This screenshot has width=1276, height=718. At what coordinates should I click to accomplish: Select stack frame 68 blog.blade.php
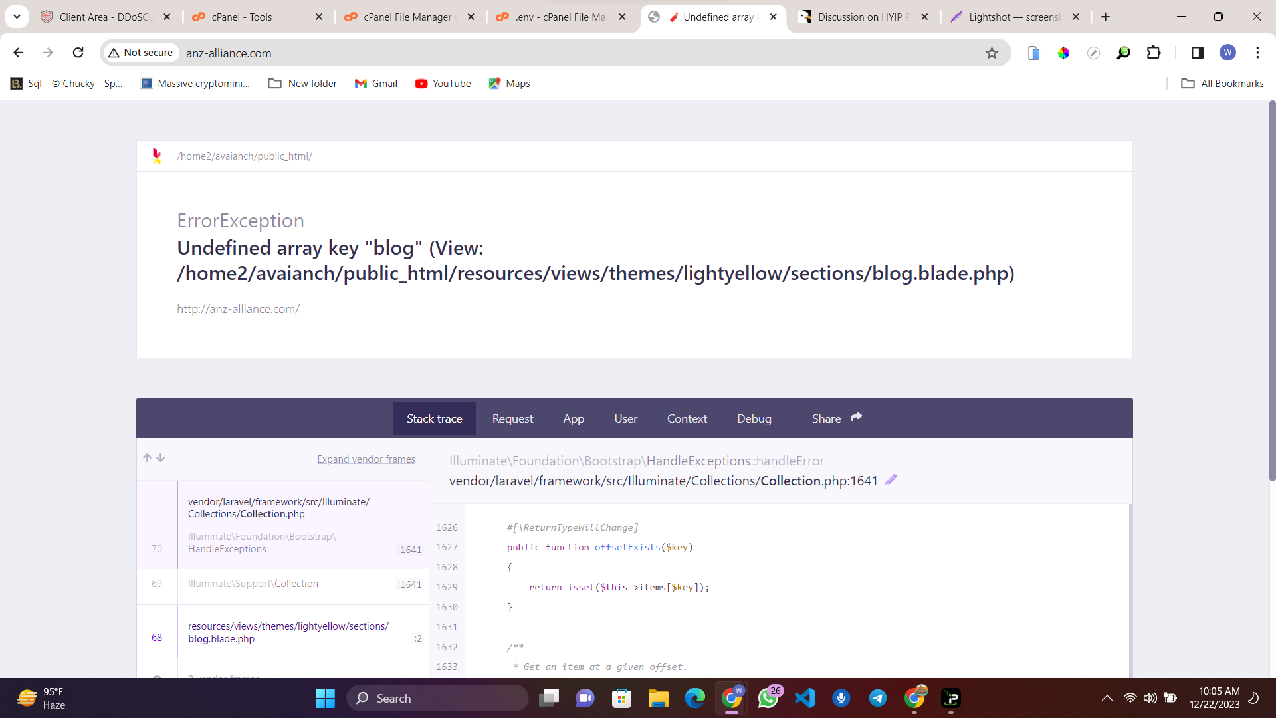[283, 632]
